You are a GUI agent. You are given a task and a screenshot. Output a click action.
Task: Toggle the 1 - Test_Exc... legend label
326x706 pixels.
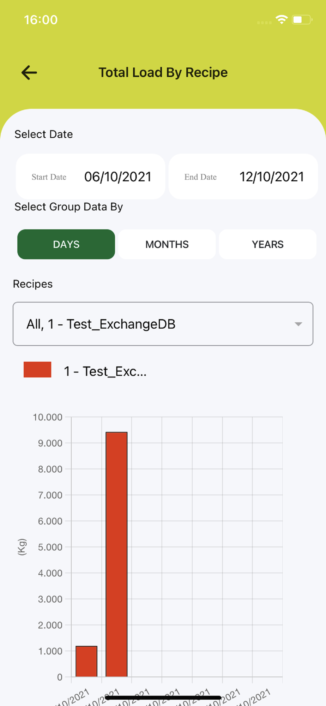tap(105, 371)
